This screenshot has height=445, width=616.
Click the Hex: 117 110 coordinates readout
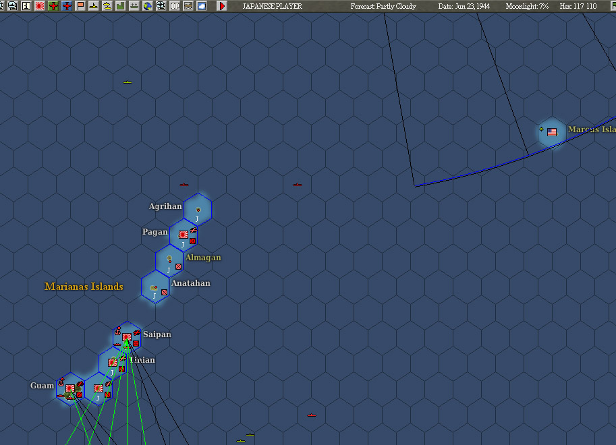click(x=578, y=6)
